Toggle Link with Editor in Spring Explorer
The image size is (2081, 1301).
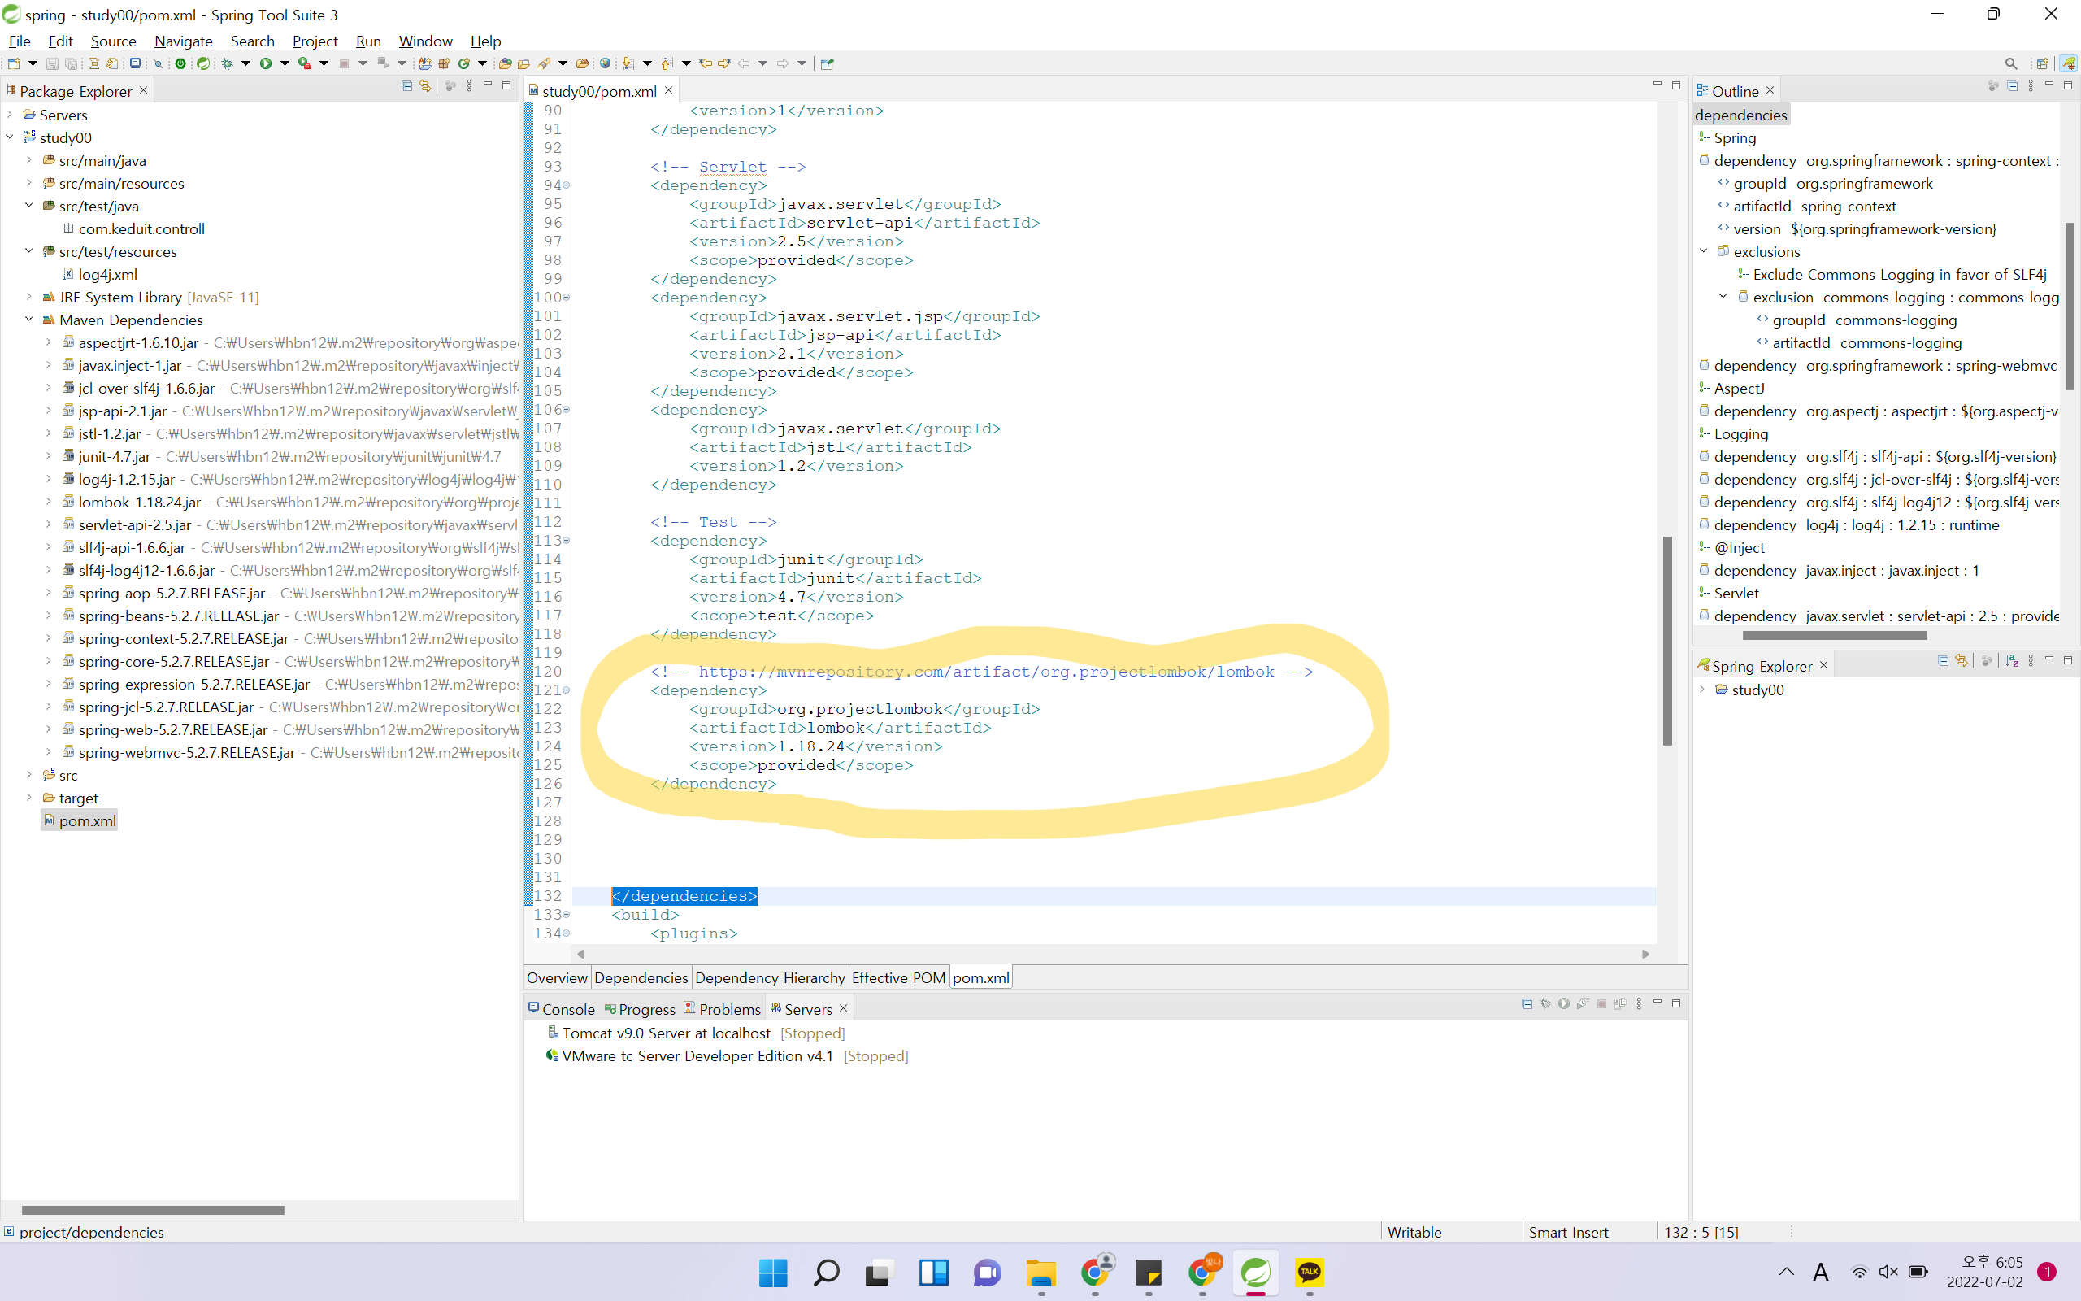(1961, 661)
